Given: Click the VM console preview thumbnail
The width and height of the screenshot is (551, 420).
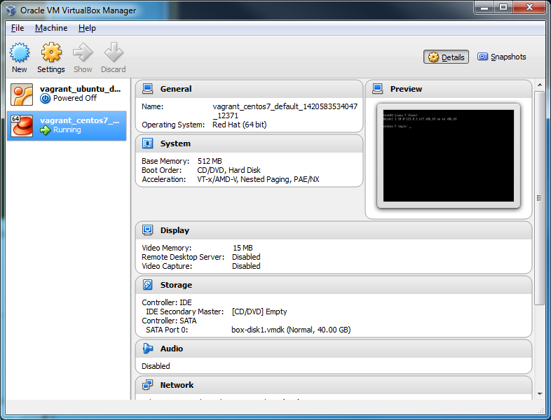Looking at the screenshot, I should [449, 155].
